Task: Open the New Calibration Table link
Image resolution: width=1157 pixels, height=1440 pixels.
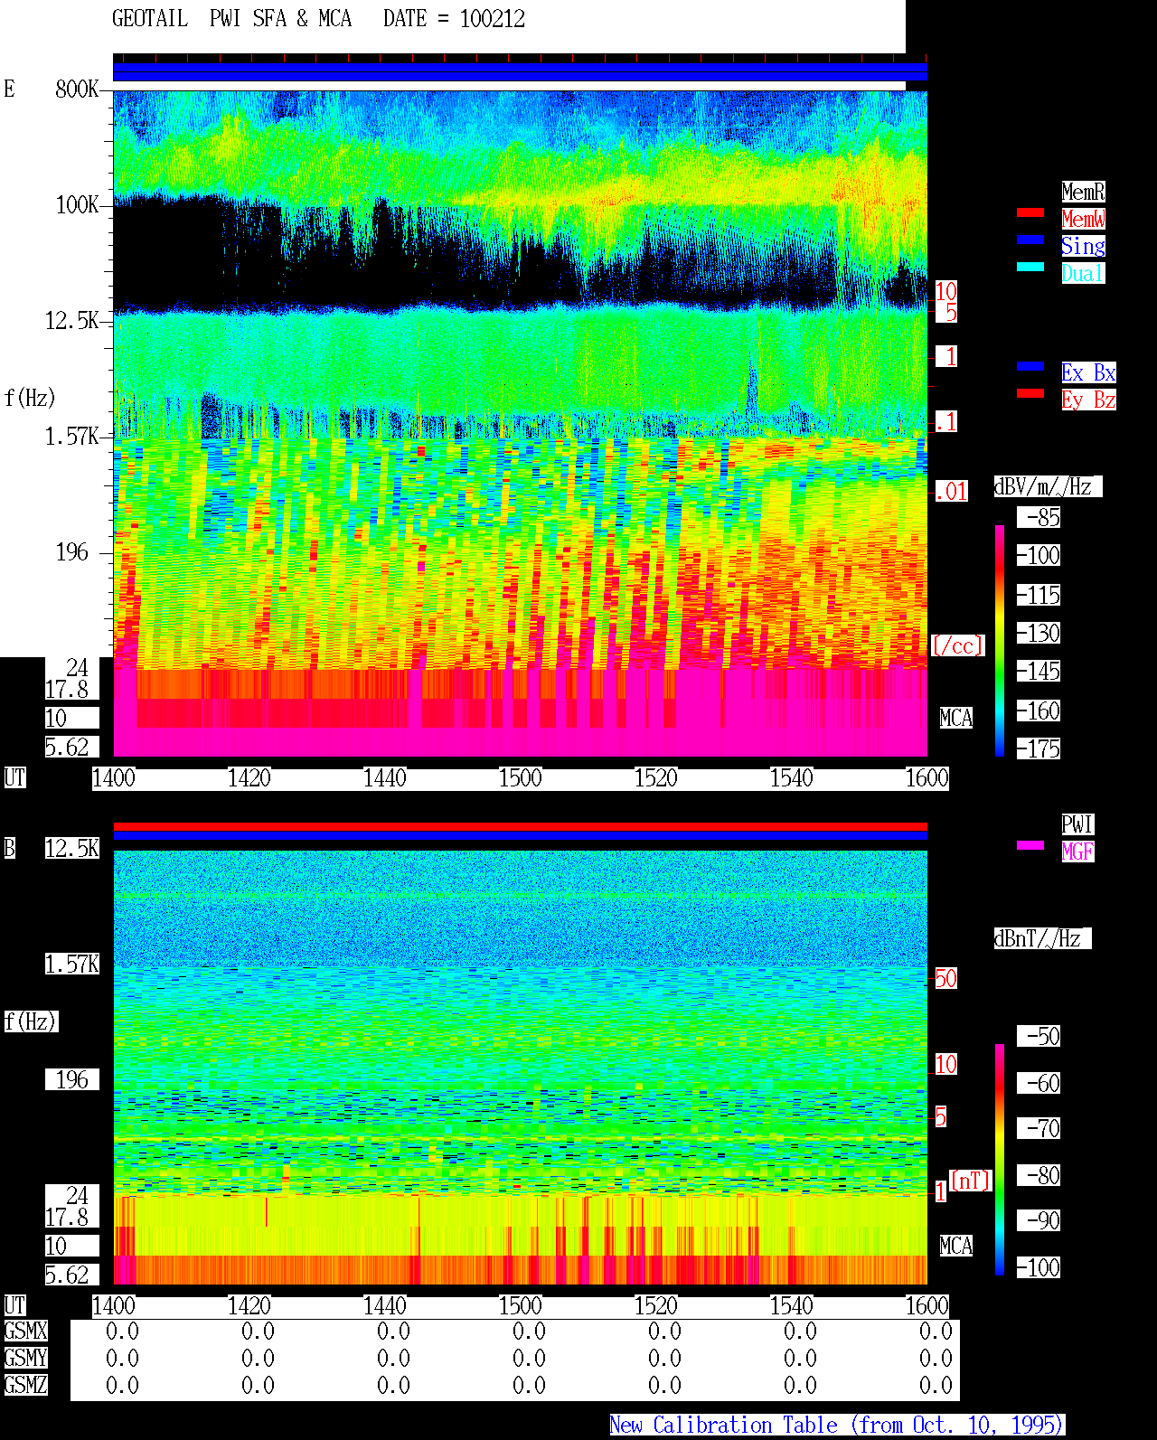Action: pos(837,1425)
